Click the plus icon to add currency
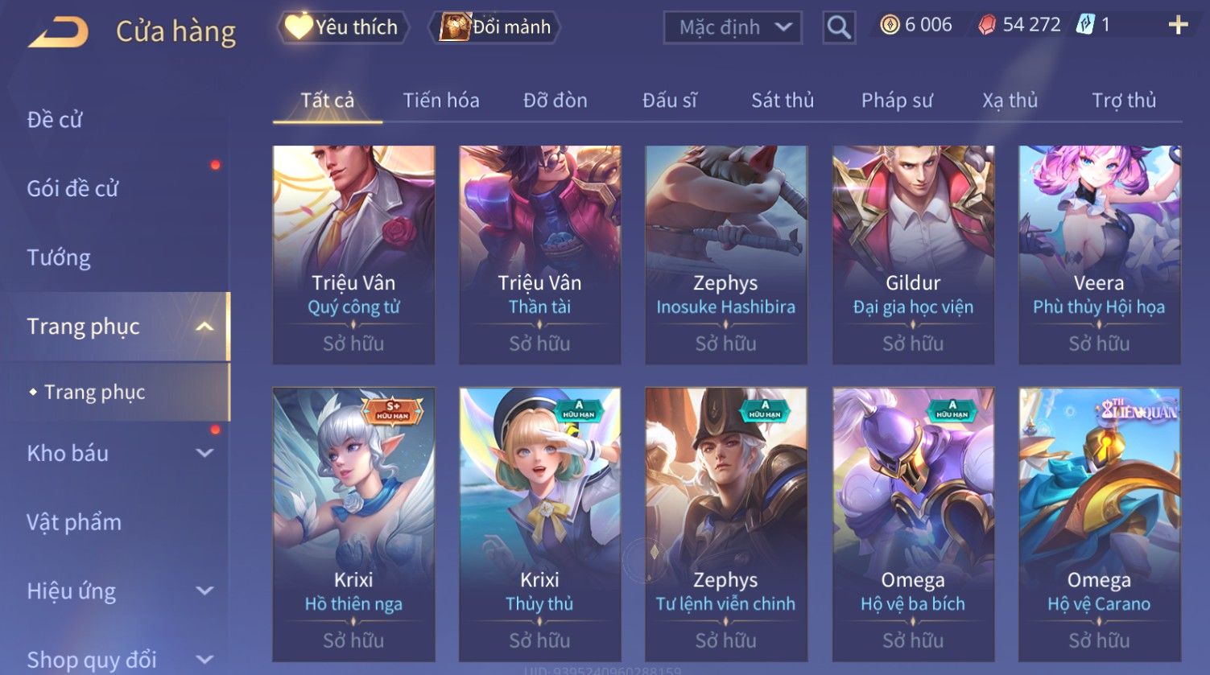1210x675 pixels. click(x=1178, y=25)
